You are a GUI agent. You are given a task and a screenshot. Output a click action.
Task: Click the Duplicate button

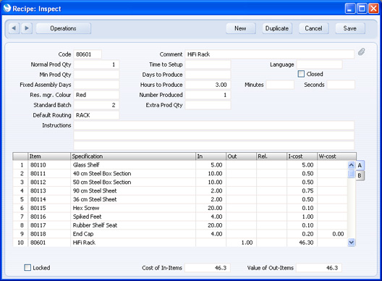[x=277, y=28]
